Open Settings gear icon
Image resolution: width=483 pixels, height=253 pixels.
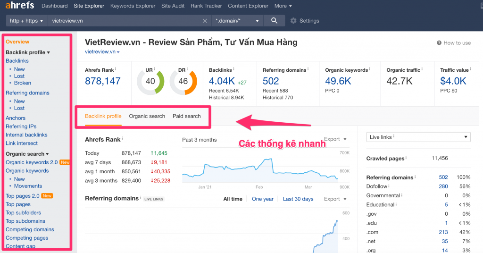tap(293, 21)
